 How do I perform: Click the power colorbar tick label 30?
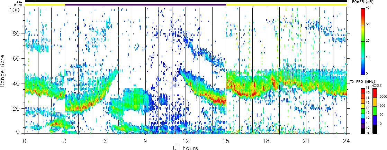click(x=368, y=24)
